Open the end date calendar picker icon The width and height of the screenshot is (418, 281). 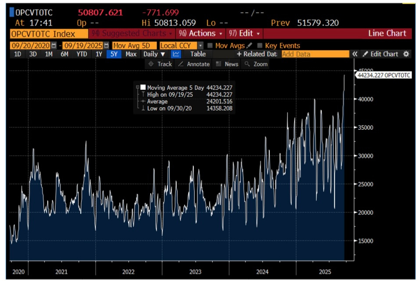tap(107, 46)
